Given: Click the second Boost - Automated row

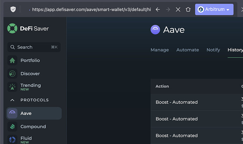Looking at the screenshot, I should [197, 119].
